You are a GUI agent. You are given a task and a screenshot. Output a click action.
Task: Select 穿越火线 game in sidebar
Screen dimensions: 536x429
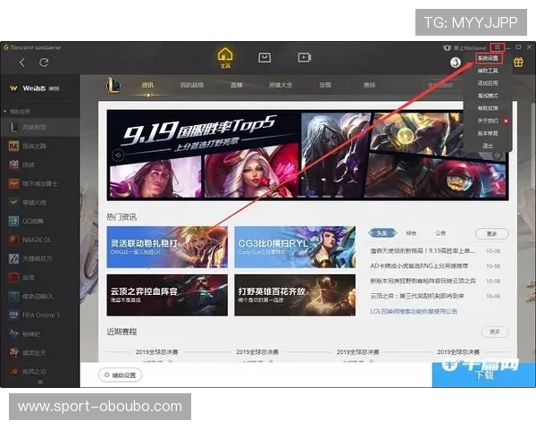[40, 203]
